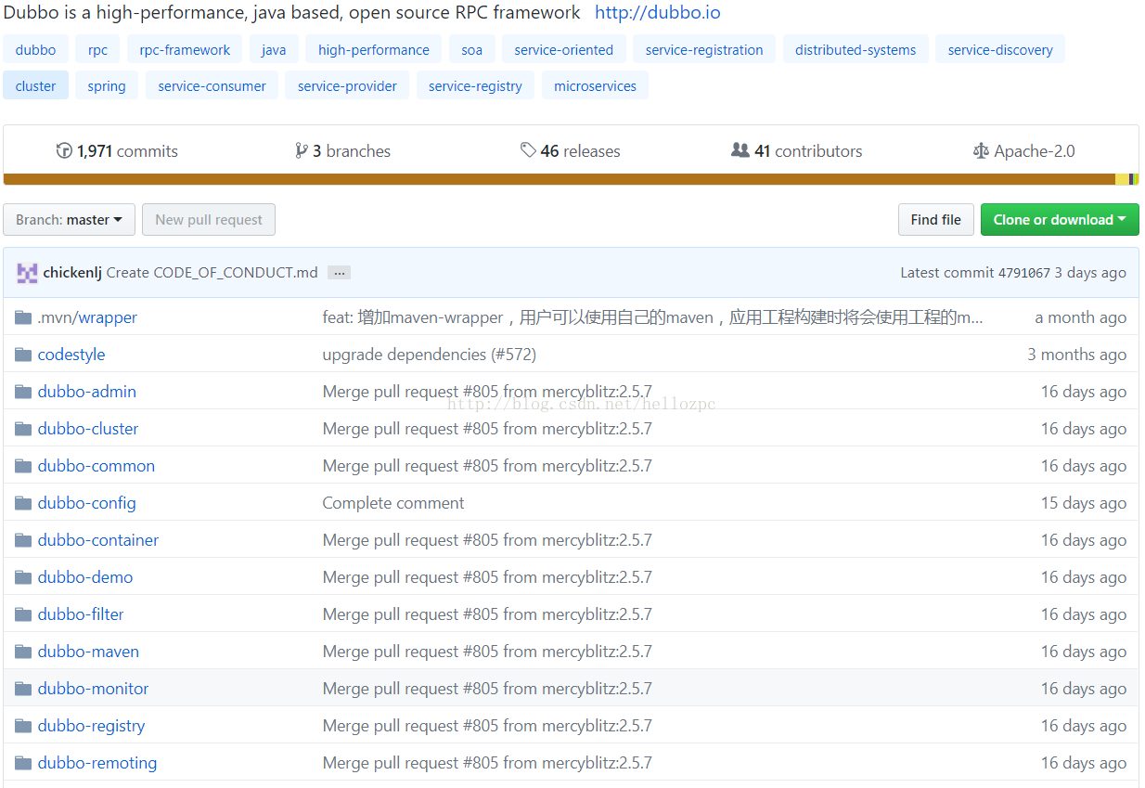1145x788 pixels.
Task: Open the dubbo-remoting directory link
Action: pos(97,763)
